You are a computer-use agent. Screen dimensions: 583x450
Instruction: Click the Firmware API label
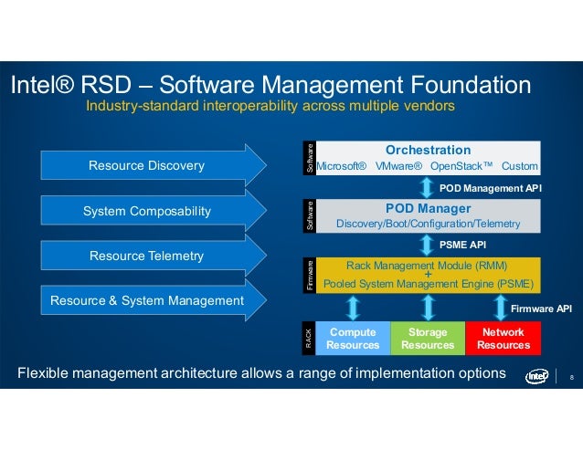click(x=541, y=309)
